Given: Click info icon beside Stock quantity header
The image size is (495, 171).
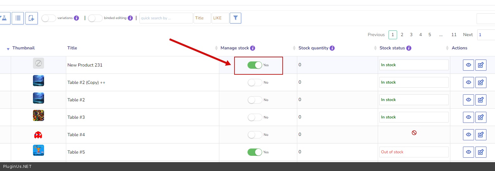Looking at the screenshot, I should [x=332, y=48].
